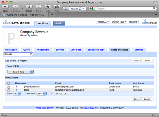The width and height of the screenshot is (159, 117).
Task: Click the Print printer icon
Action: tap(57, 7)
